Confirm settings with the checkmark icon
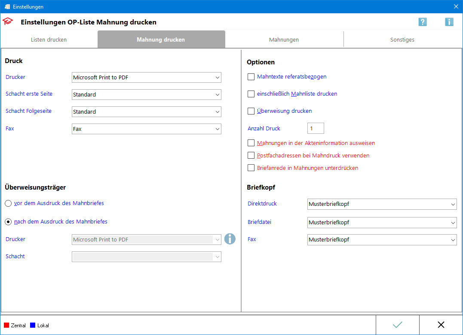 398,325
